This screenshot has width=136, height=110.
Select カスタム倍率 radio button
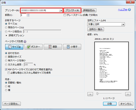[x=6, y=65]
